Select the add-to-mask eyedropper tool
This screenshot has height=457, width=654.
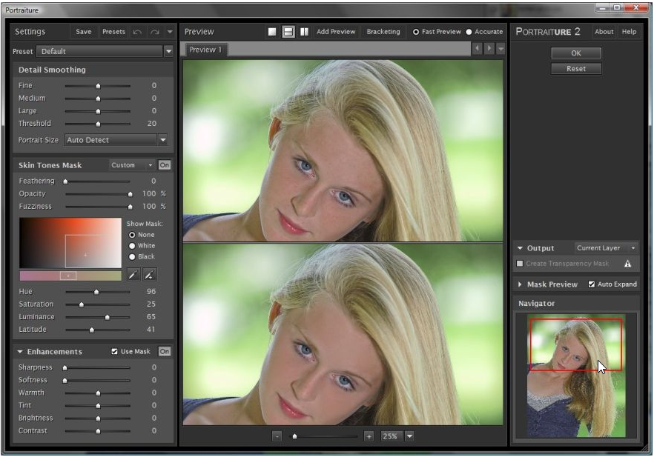[150, 275]
